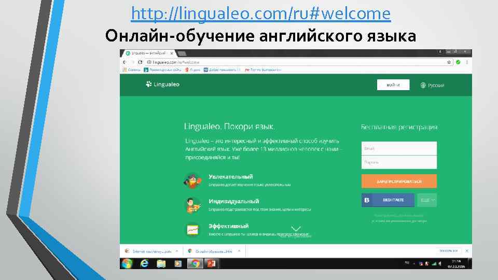Open downloaded Онлайн-обучение htm file
Screen dimensions: 498x280
[x=210, y=251]
